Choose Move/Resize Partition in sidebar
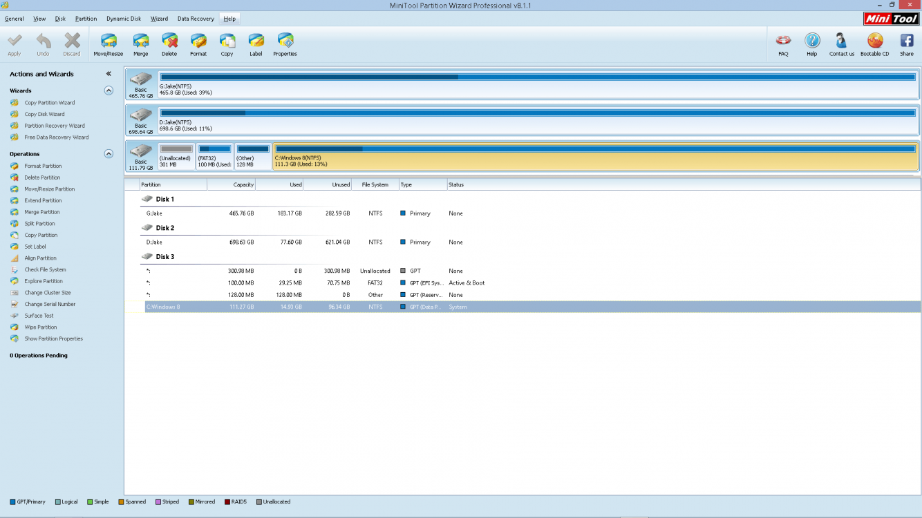Viewport: 922px width, 518px height. point(50,189)
